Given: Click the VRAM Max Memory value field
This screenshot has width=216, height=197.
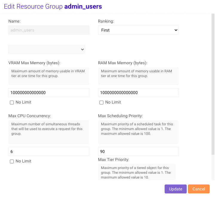Looking at the screenshot, I should (x=49, y=93).
